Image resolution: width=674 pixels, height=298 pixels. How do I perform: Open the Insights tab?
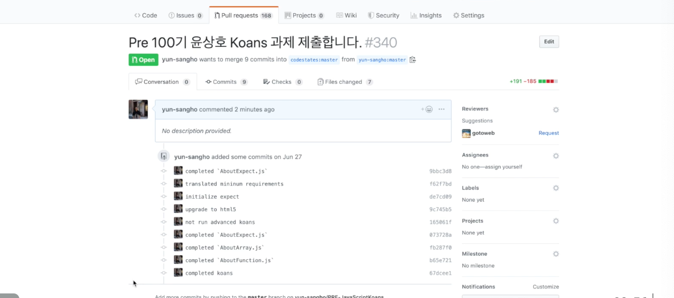[426, 15]
